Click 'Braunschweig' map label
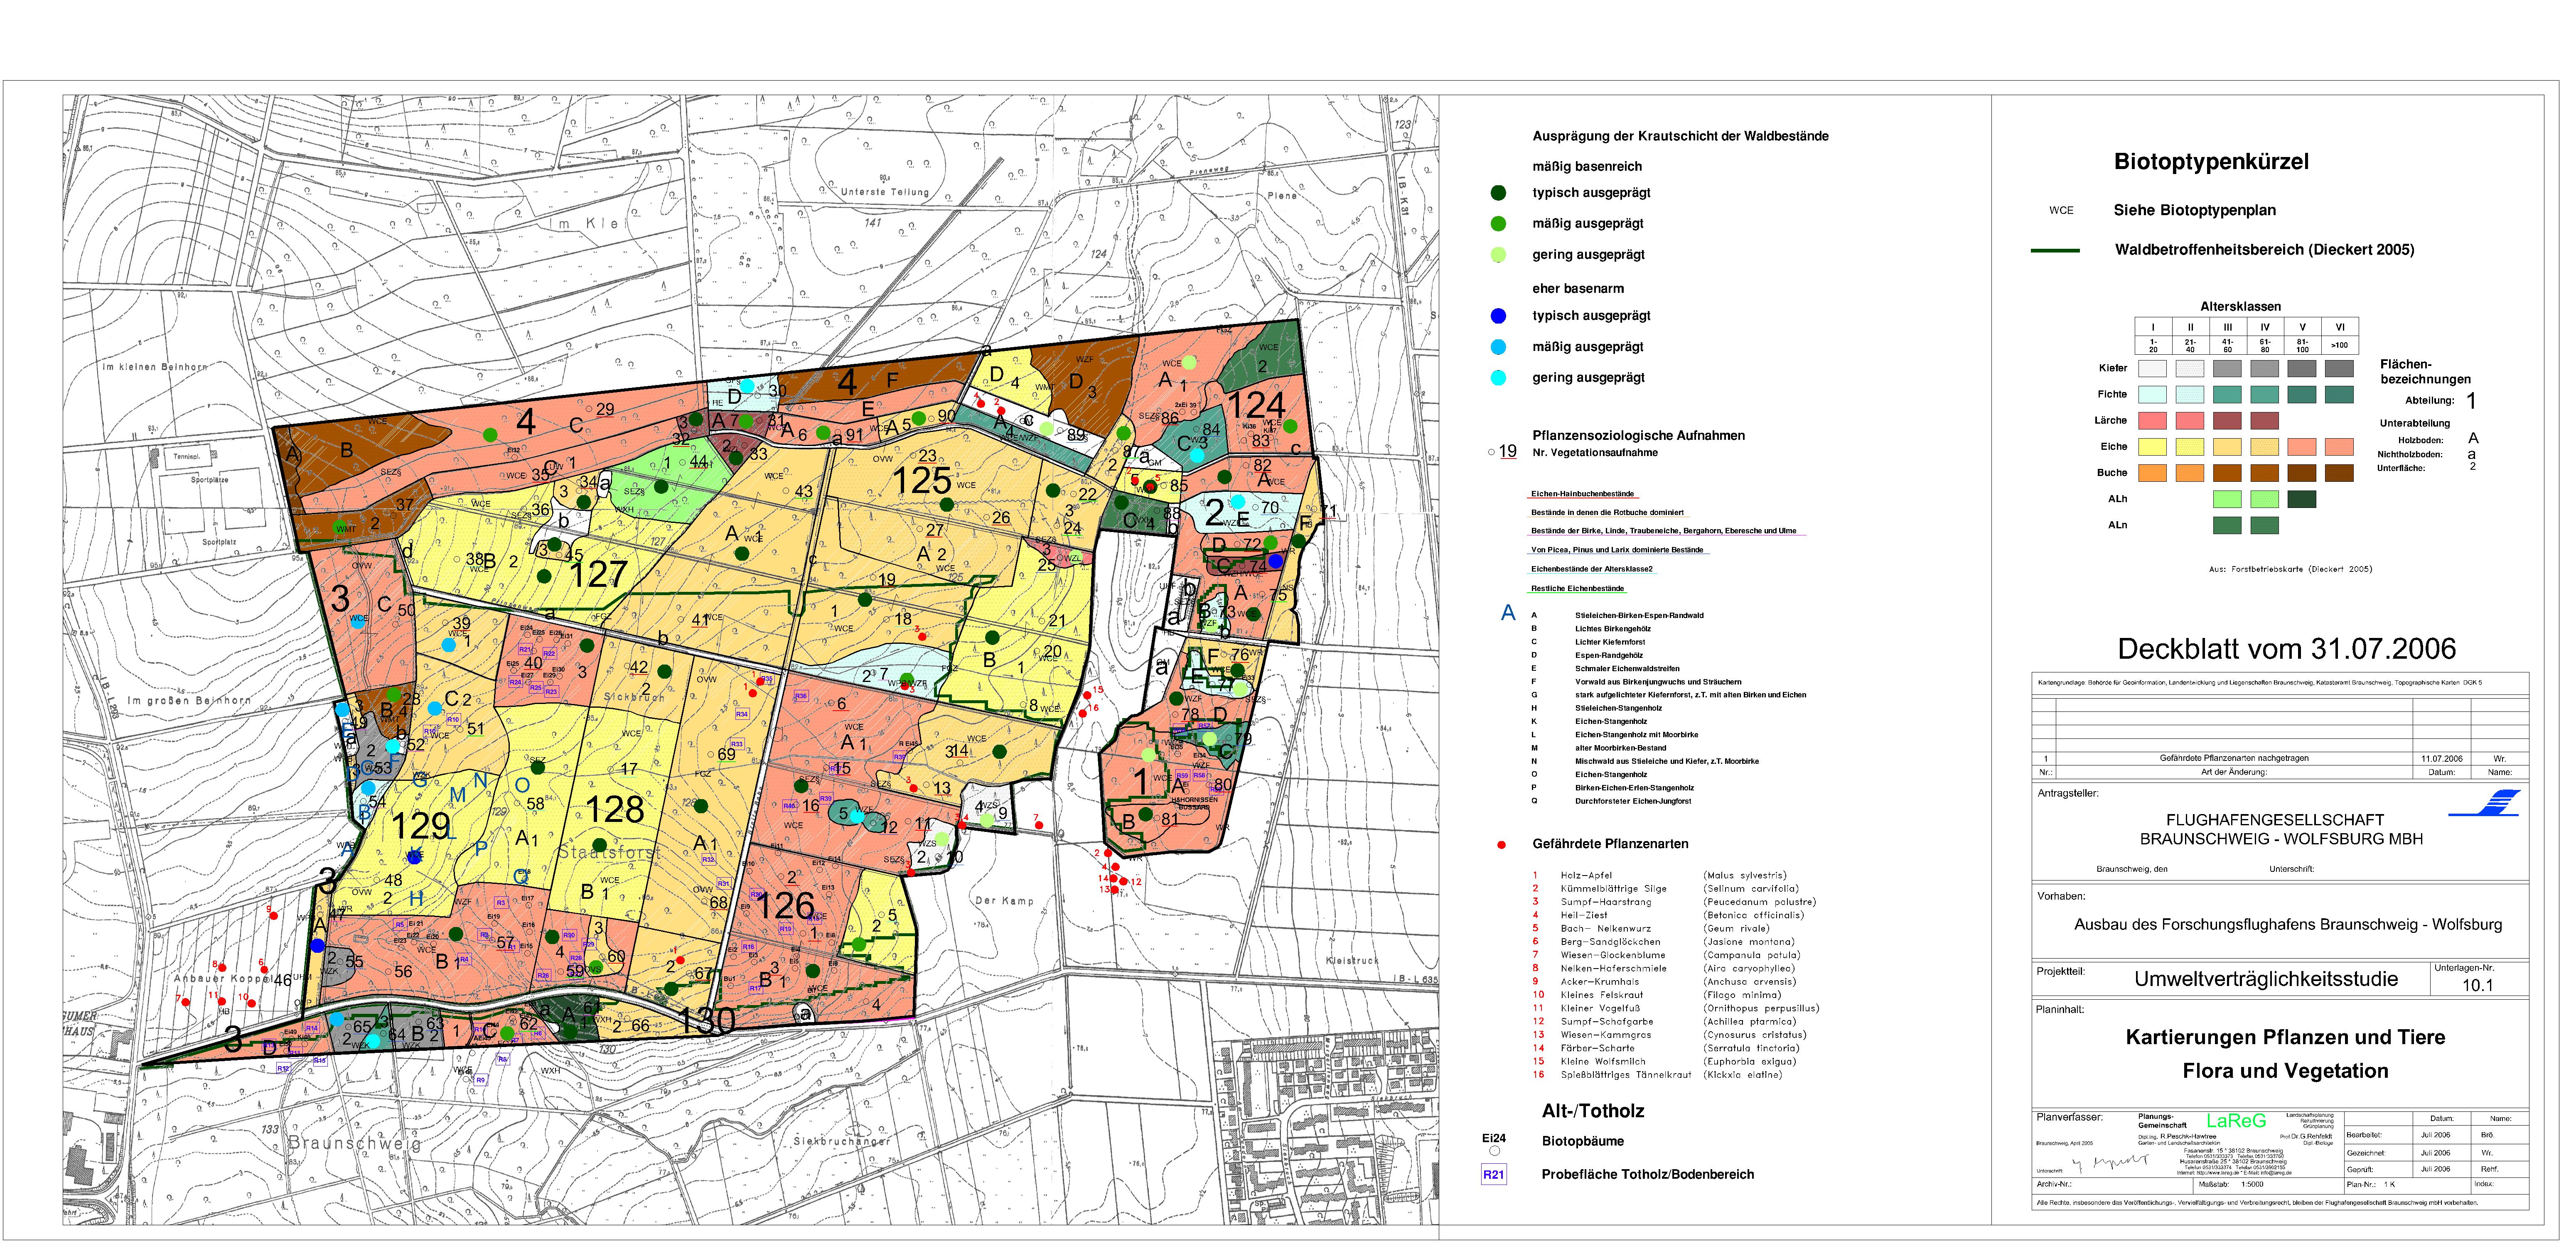The width and height of the screenshot is (2576, 1246). 354,1143
